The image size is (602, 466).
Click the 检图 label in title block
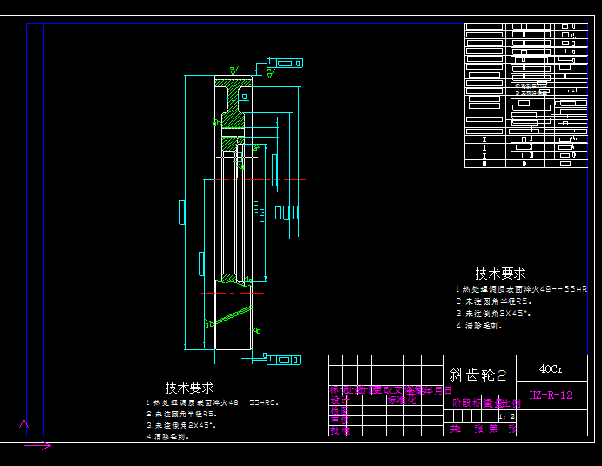(340, 411)
